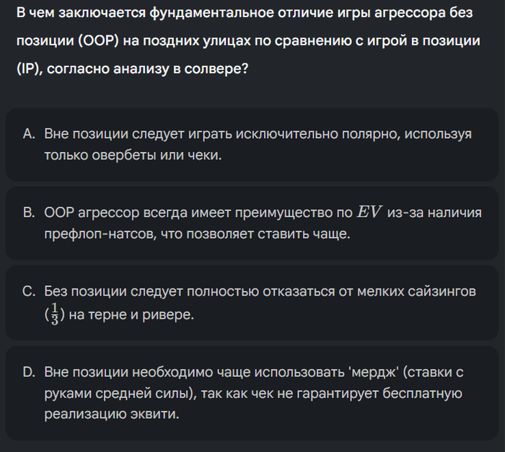Click 'реализацию эквити' in option D
The image size is (505, 452).
111,415
